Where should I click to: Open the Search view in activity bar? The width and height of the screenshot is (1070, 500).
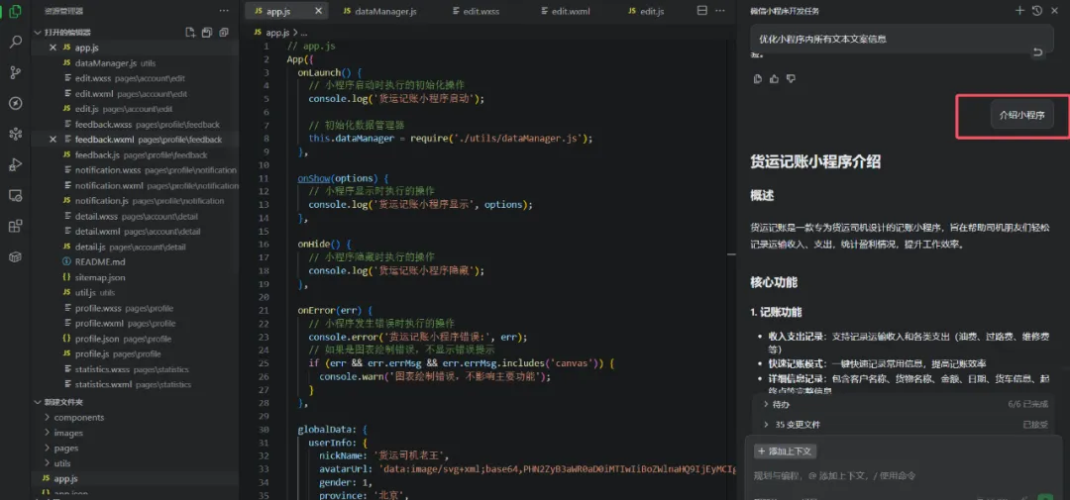15,43
